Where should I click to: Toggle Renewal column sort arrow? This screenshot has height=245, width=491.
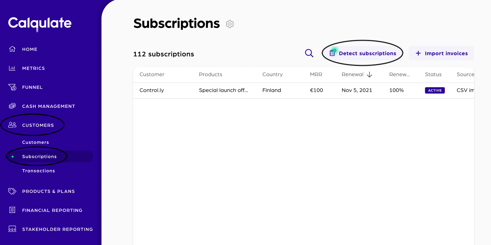[x=370, y=74]
